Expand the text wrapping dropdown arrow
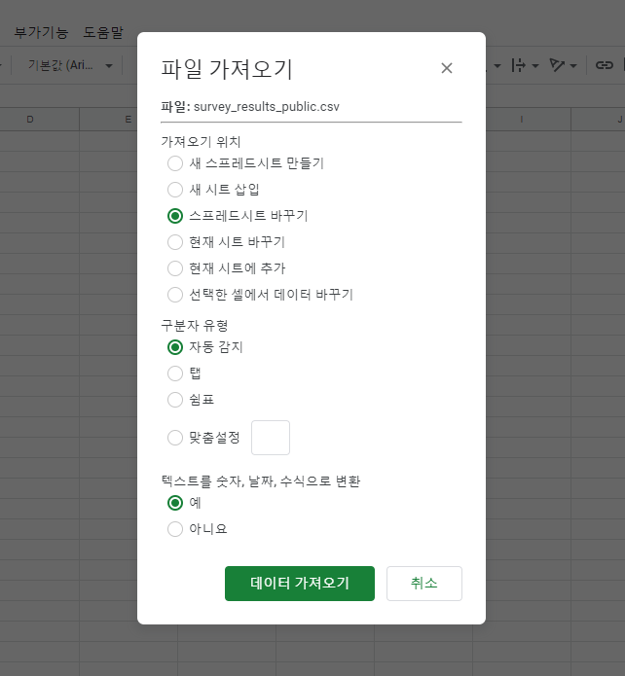625x676 pixels. [x=535, y=66]
